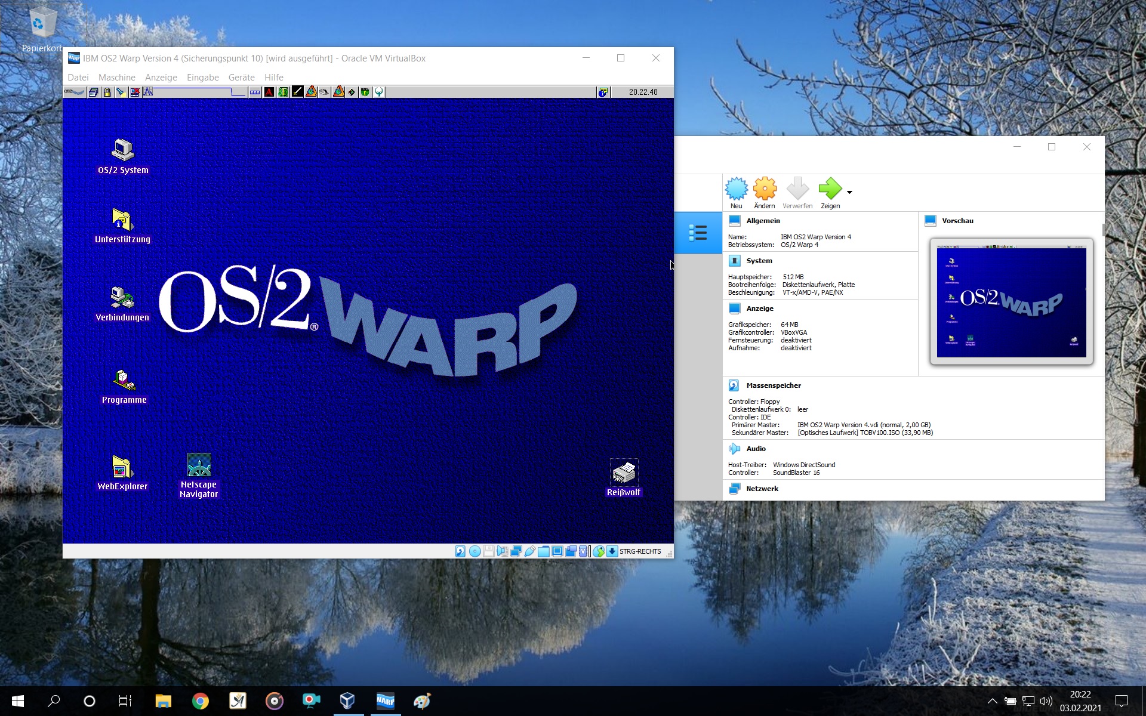Click the WarpCenter information icon beside clock
The height and width of the screenshot is (716, 1146).
coord(603,92)
